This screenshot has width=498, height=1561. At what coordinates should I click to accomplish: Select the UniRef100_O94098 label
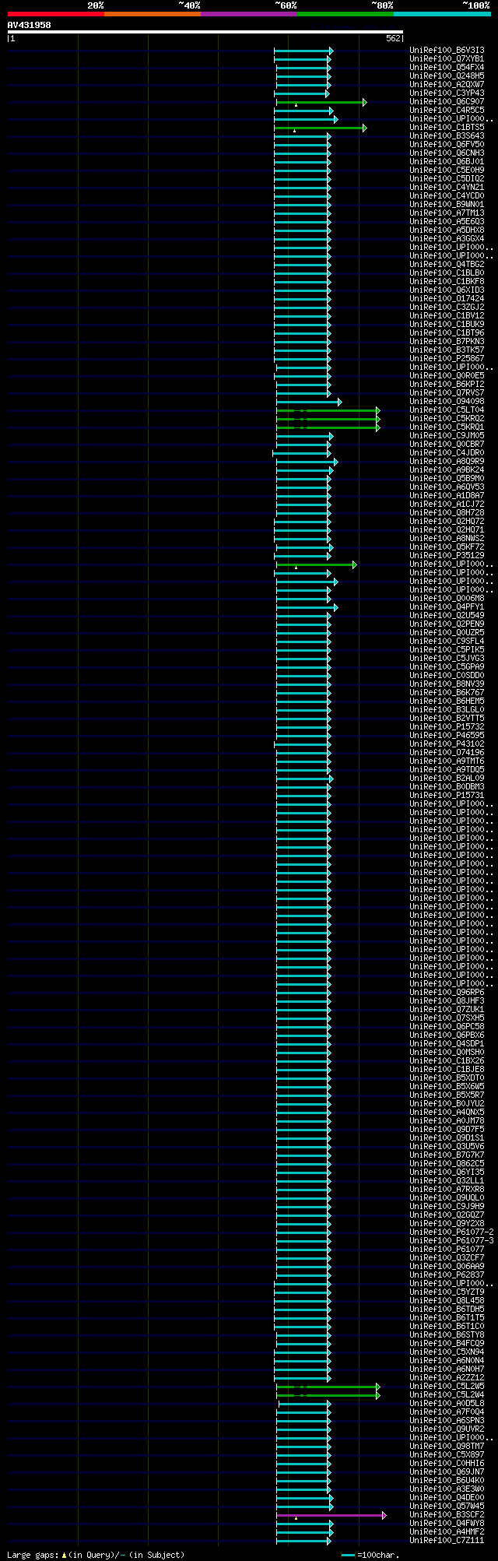(x=447, y=401)
